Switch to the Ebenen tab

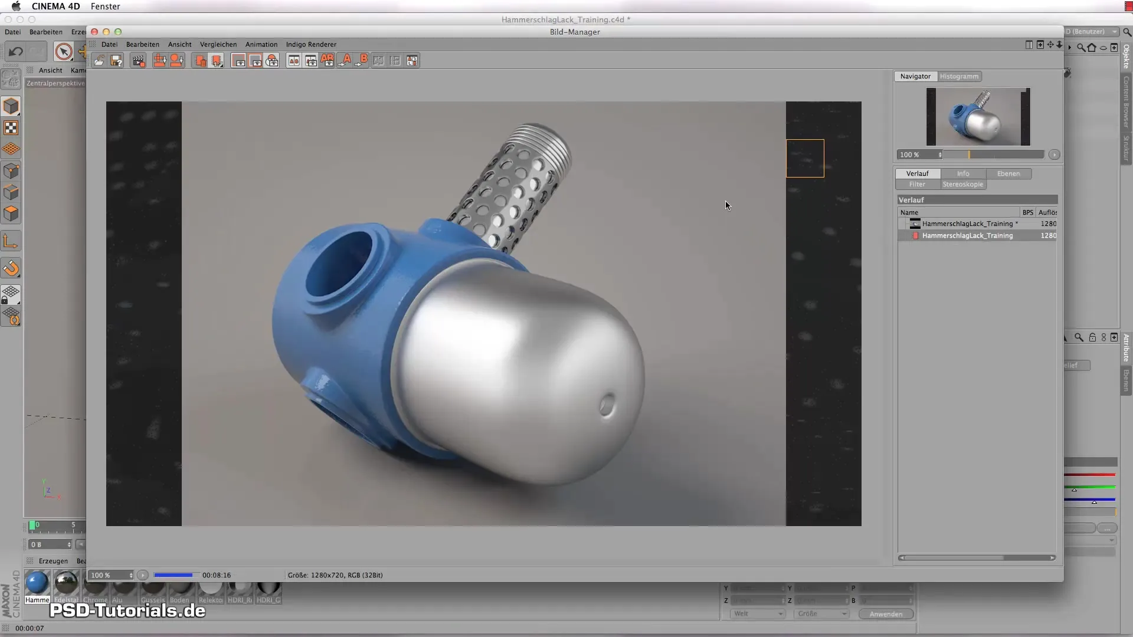1008,173
